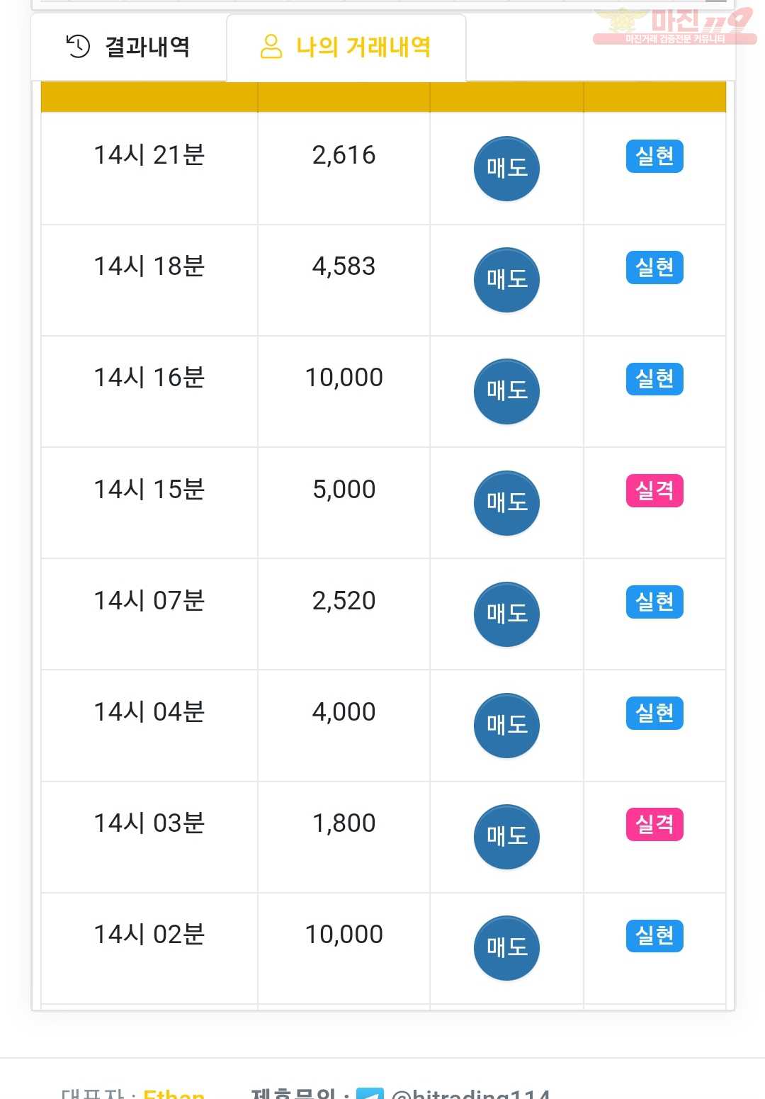Click 매도 badge in 14시 15분 row

(x=506, y=503)
